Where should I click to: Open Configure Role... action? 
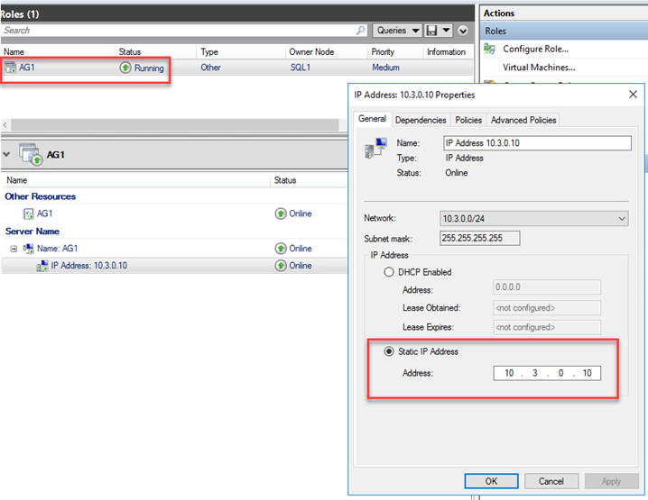point(535,49)
